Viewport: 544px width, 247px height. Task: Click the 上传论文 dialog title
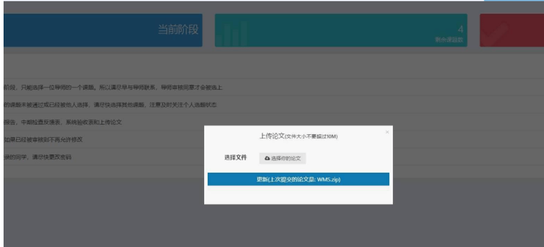pyautogui.click(x=298, y=136)
